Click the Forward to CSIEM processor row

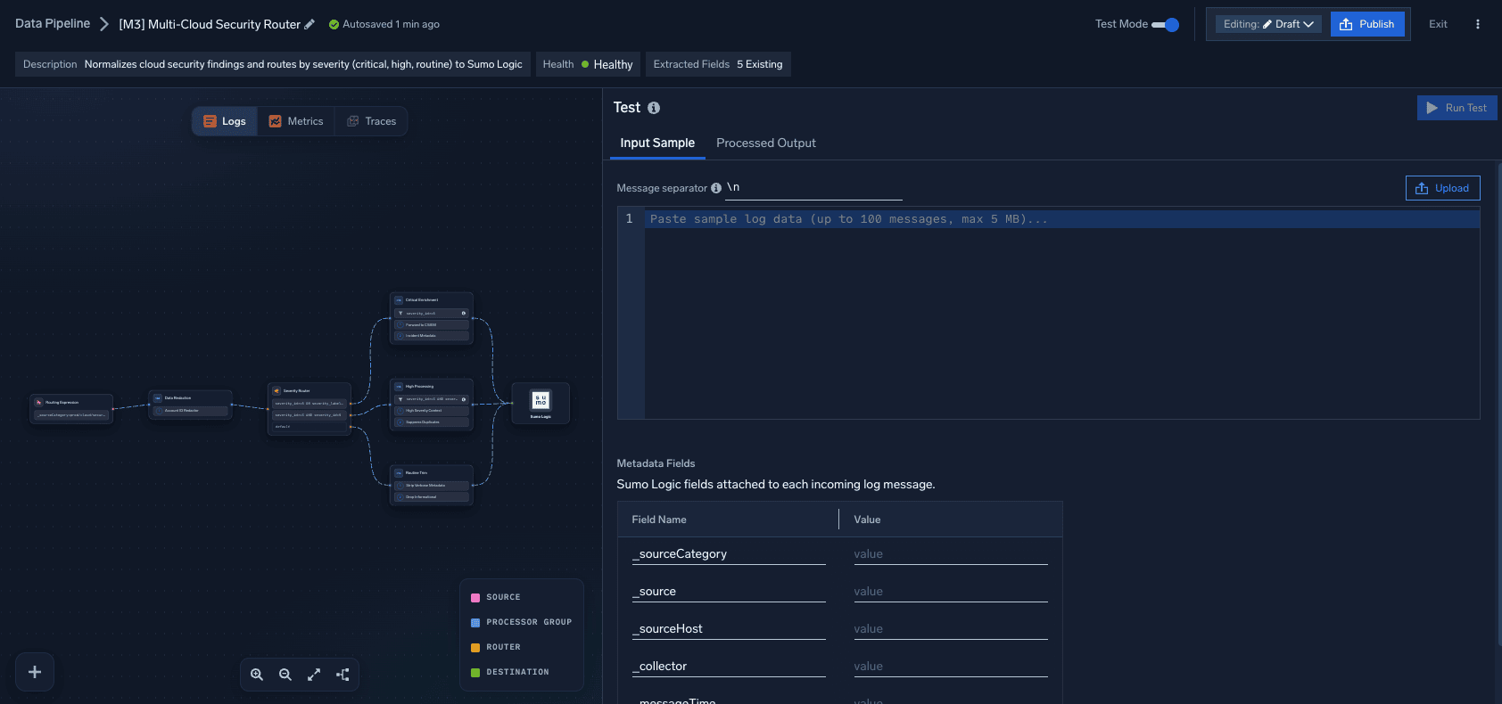click(432, 324)
